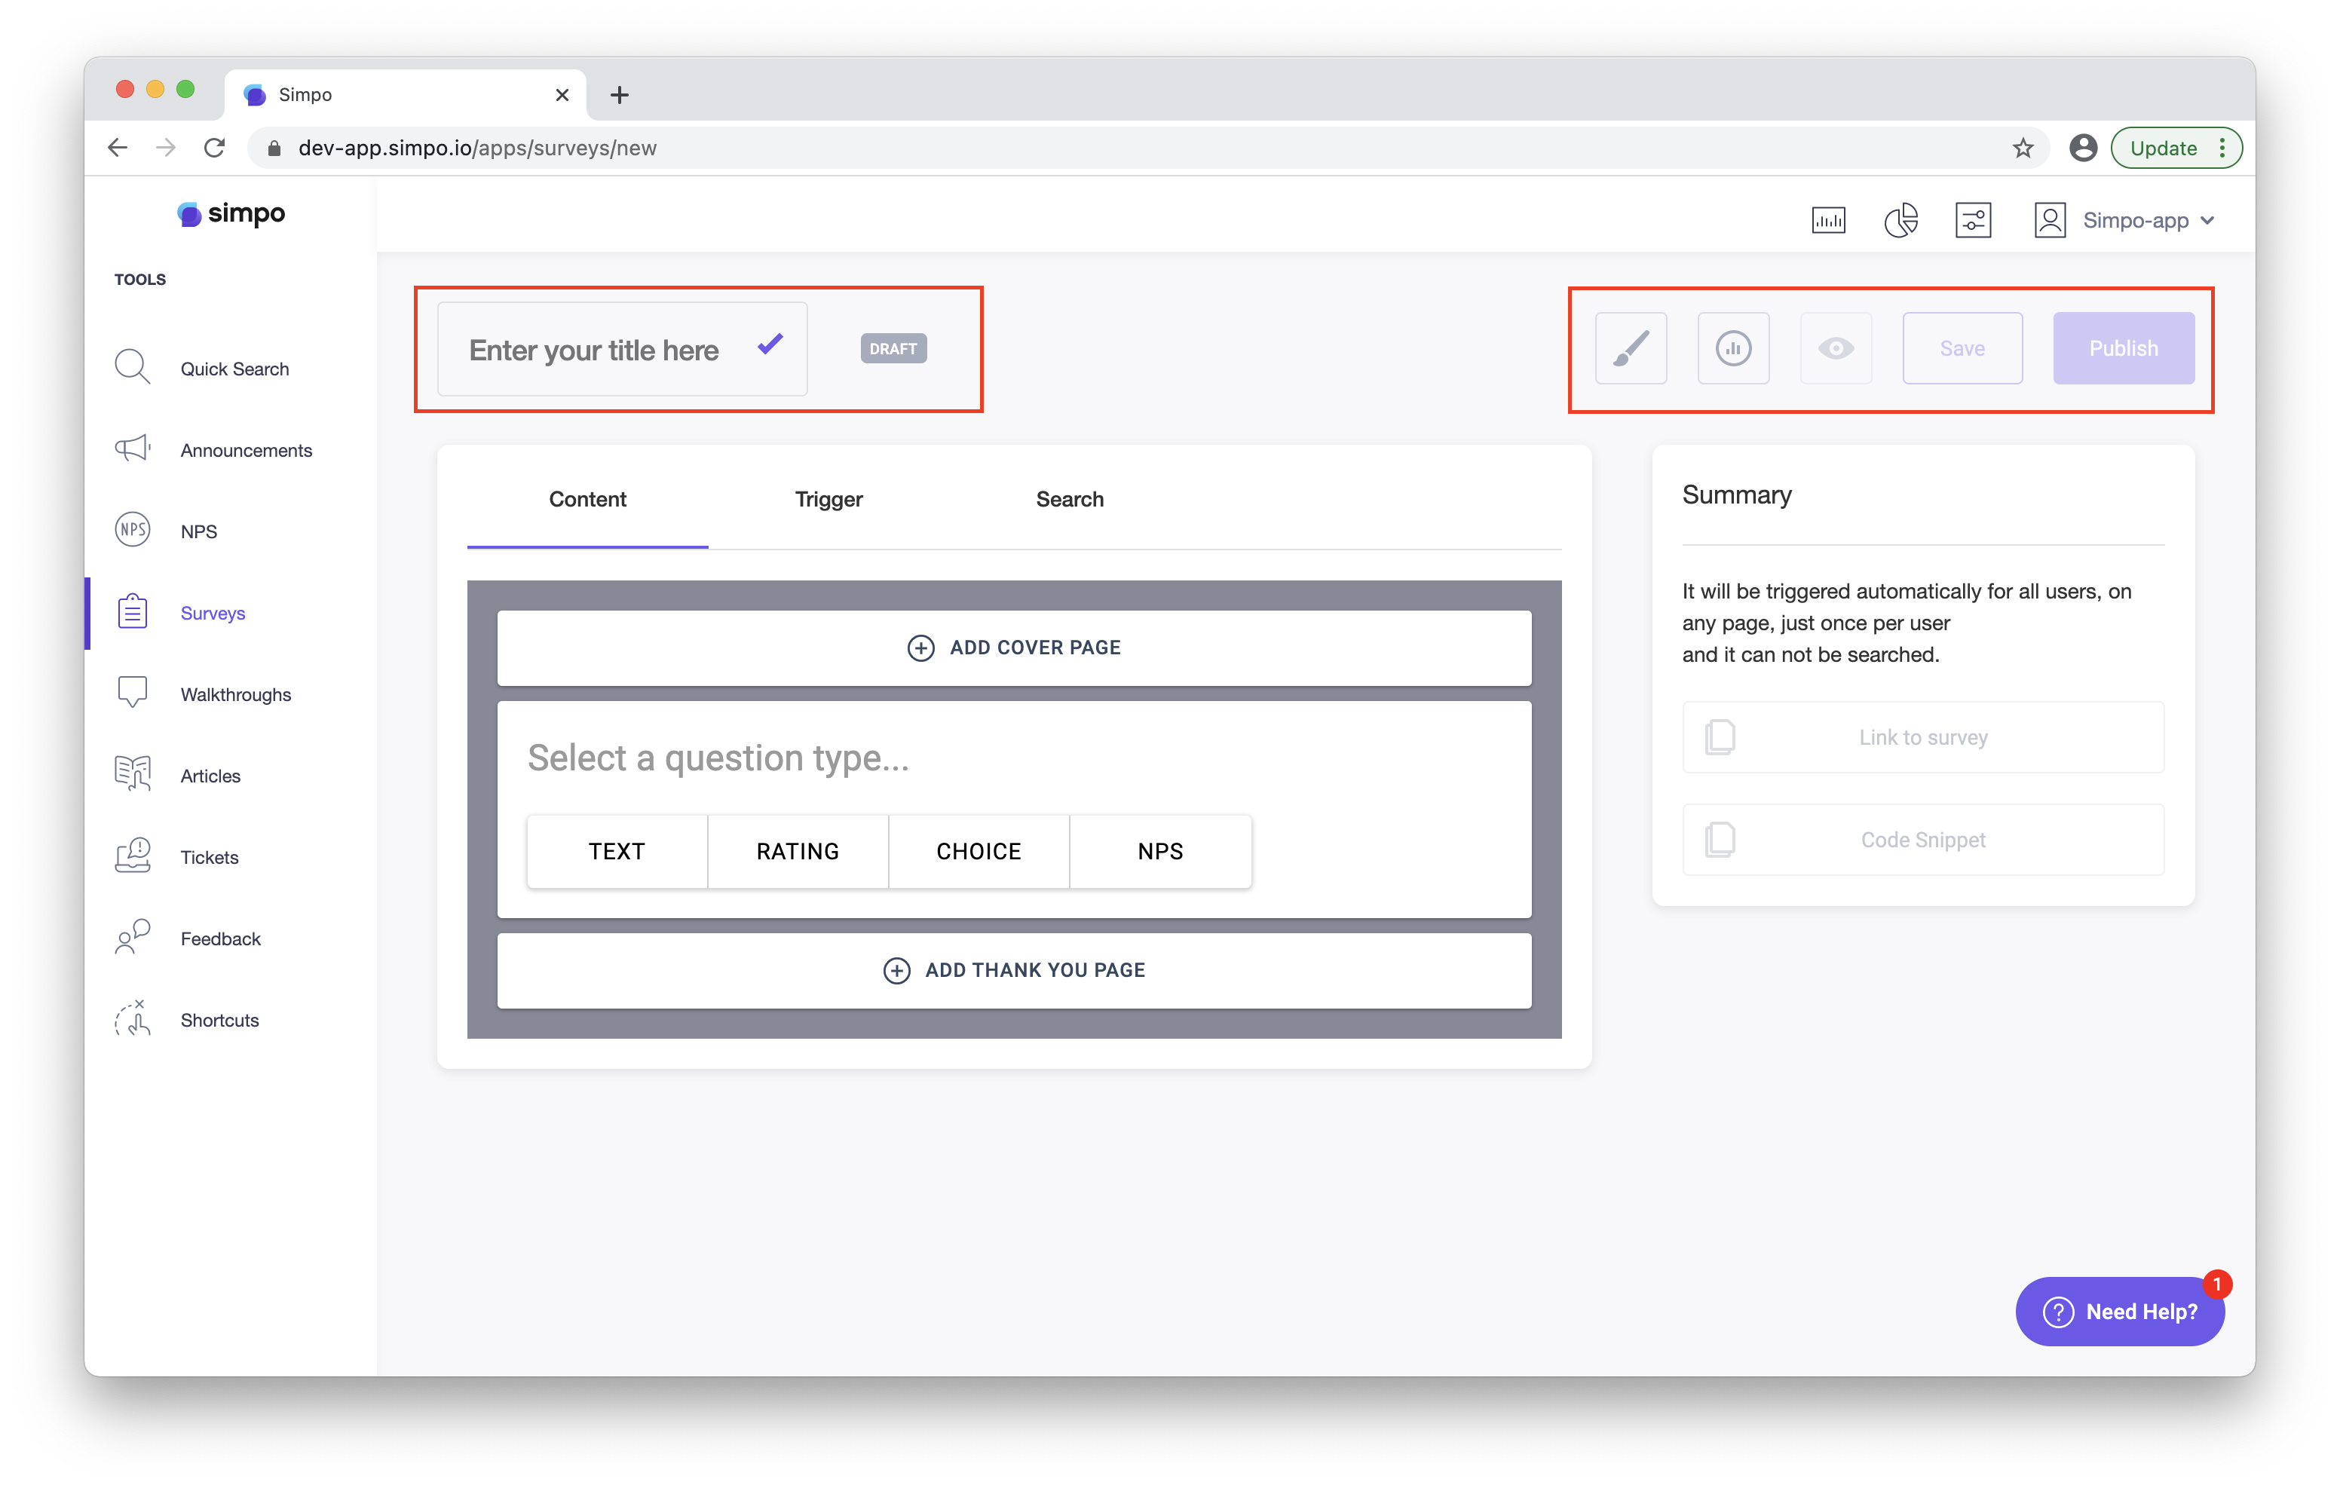The height and width of the screenshot is (1488, 2340).
Task: Click the DRAFT status badge
Action: click(x=893, y=348)
